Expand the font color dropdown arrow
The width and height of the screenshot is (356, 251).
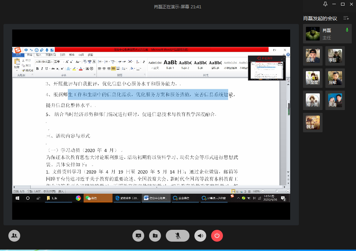84,69
